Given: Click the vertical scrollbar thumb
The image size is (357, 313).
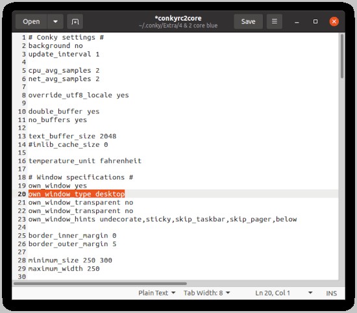Looking at the screenshot, I should [341, 56].
